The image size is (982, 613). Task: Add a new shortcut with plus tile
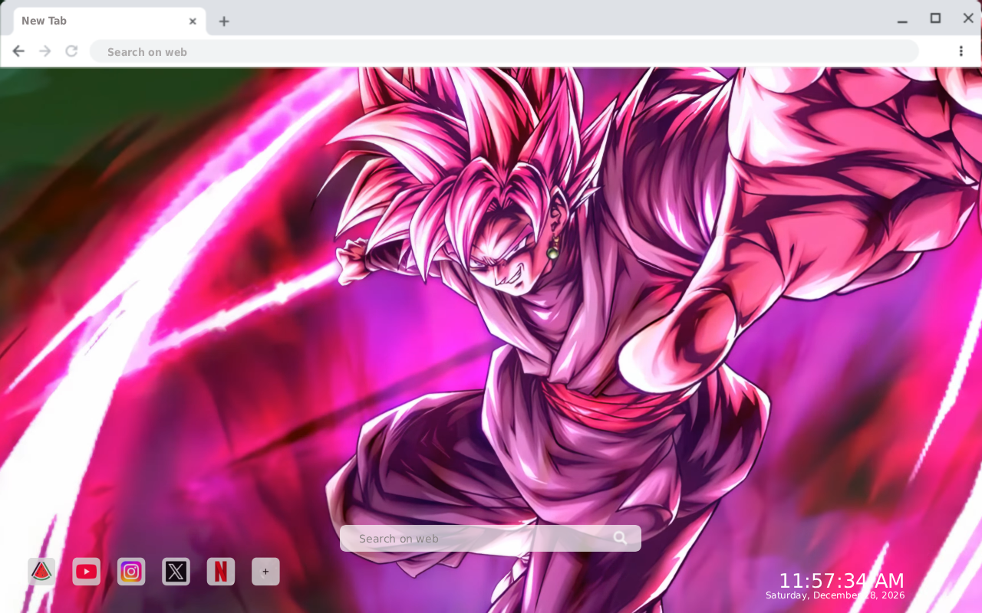(265, 572)
